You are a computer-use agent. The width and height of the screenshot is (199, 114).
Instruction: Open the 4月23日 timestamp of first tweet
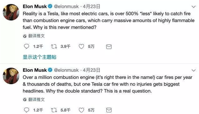[x=92, y=6]
